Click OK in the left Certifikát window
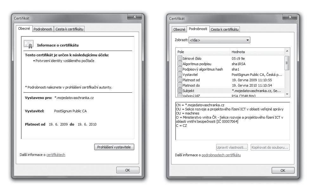This screenshot has width=315, height=192. click(x=128, y=170)
